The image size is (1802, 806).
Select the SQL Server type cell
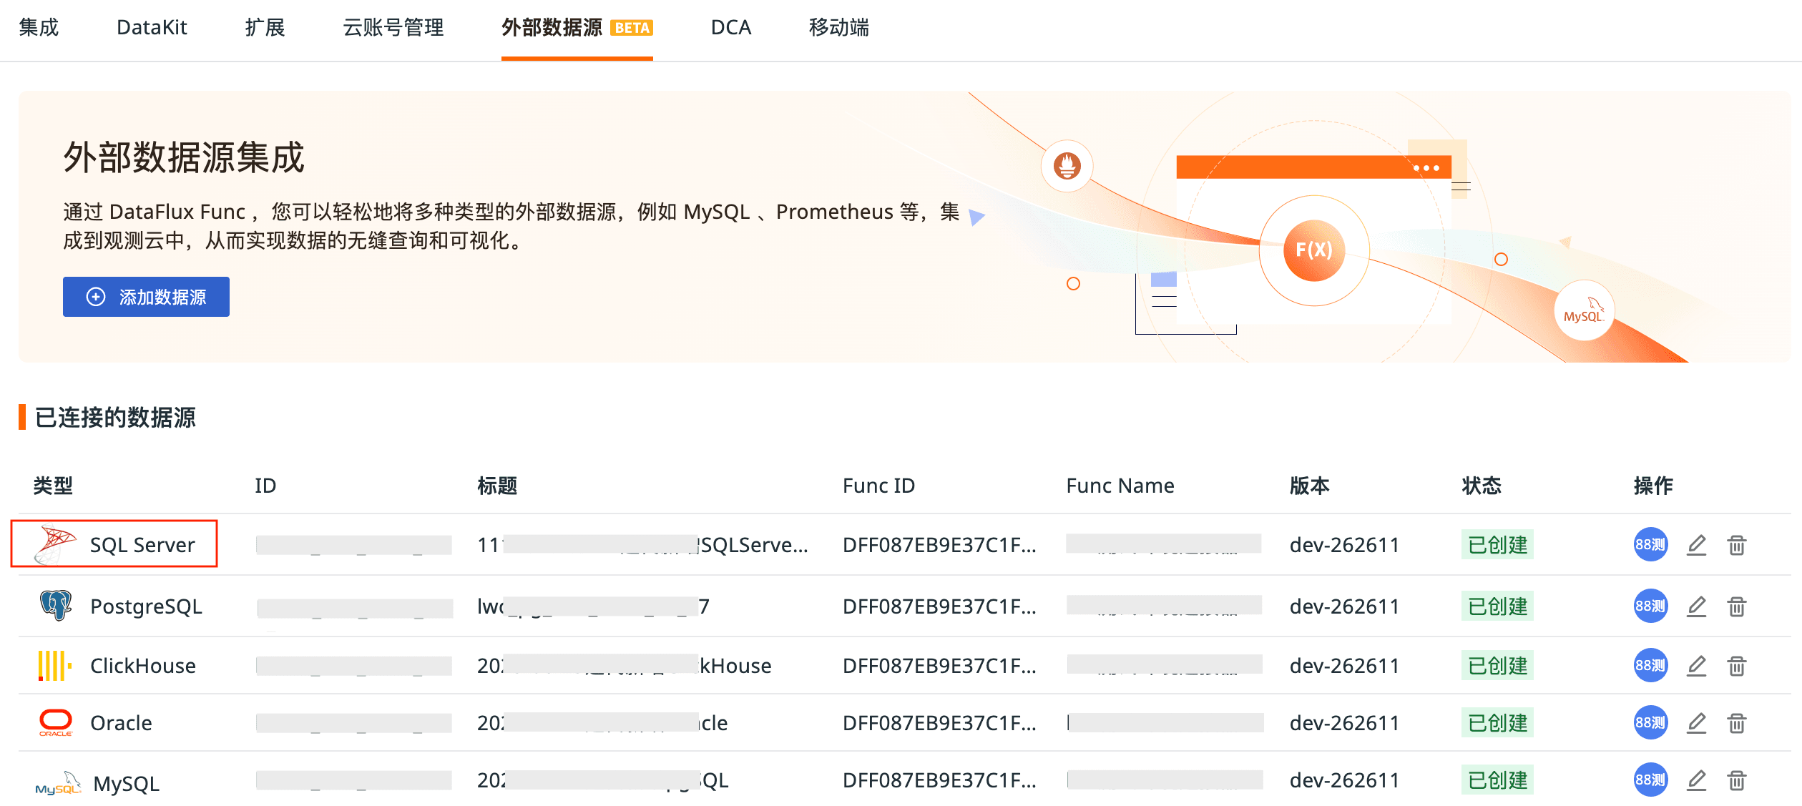pos(114,544)
